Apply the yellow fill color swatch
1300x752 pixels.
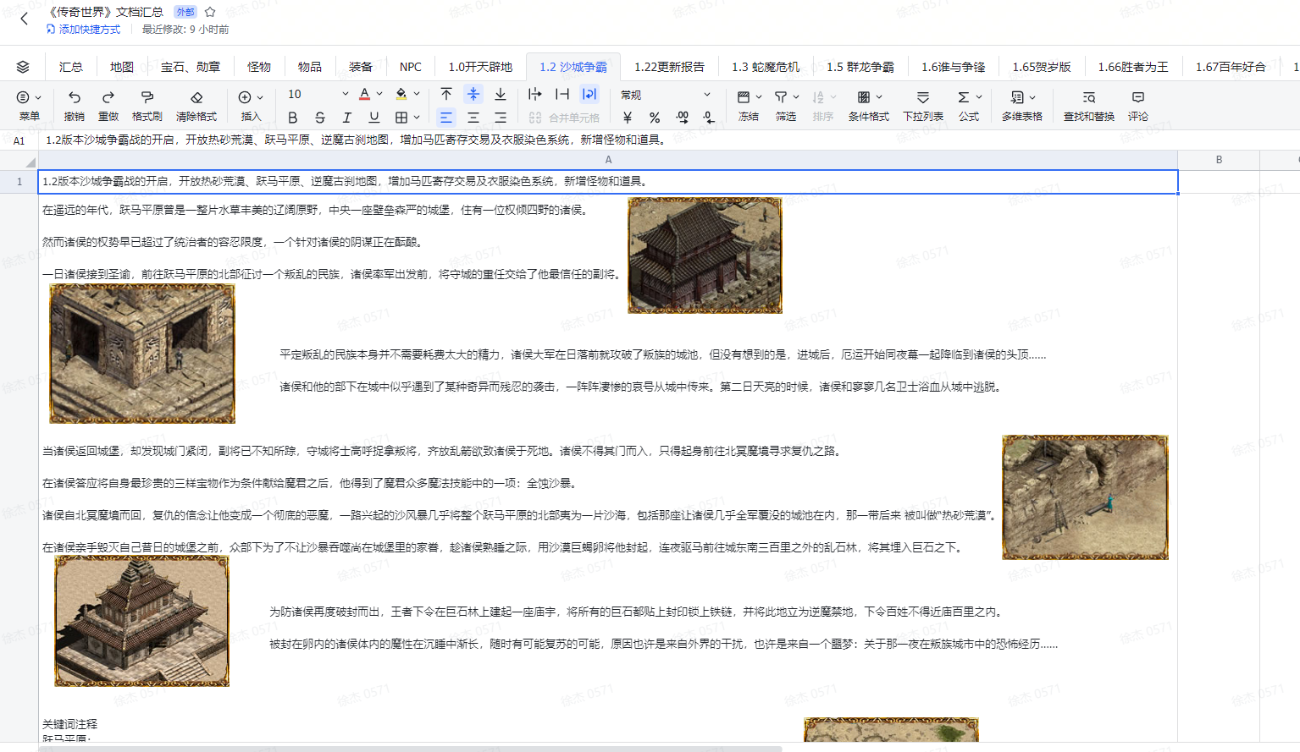tap(401, 94)
